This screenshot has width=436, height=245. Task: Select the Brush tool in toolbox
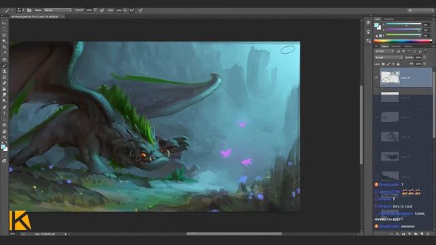[4, 65]
